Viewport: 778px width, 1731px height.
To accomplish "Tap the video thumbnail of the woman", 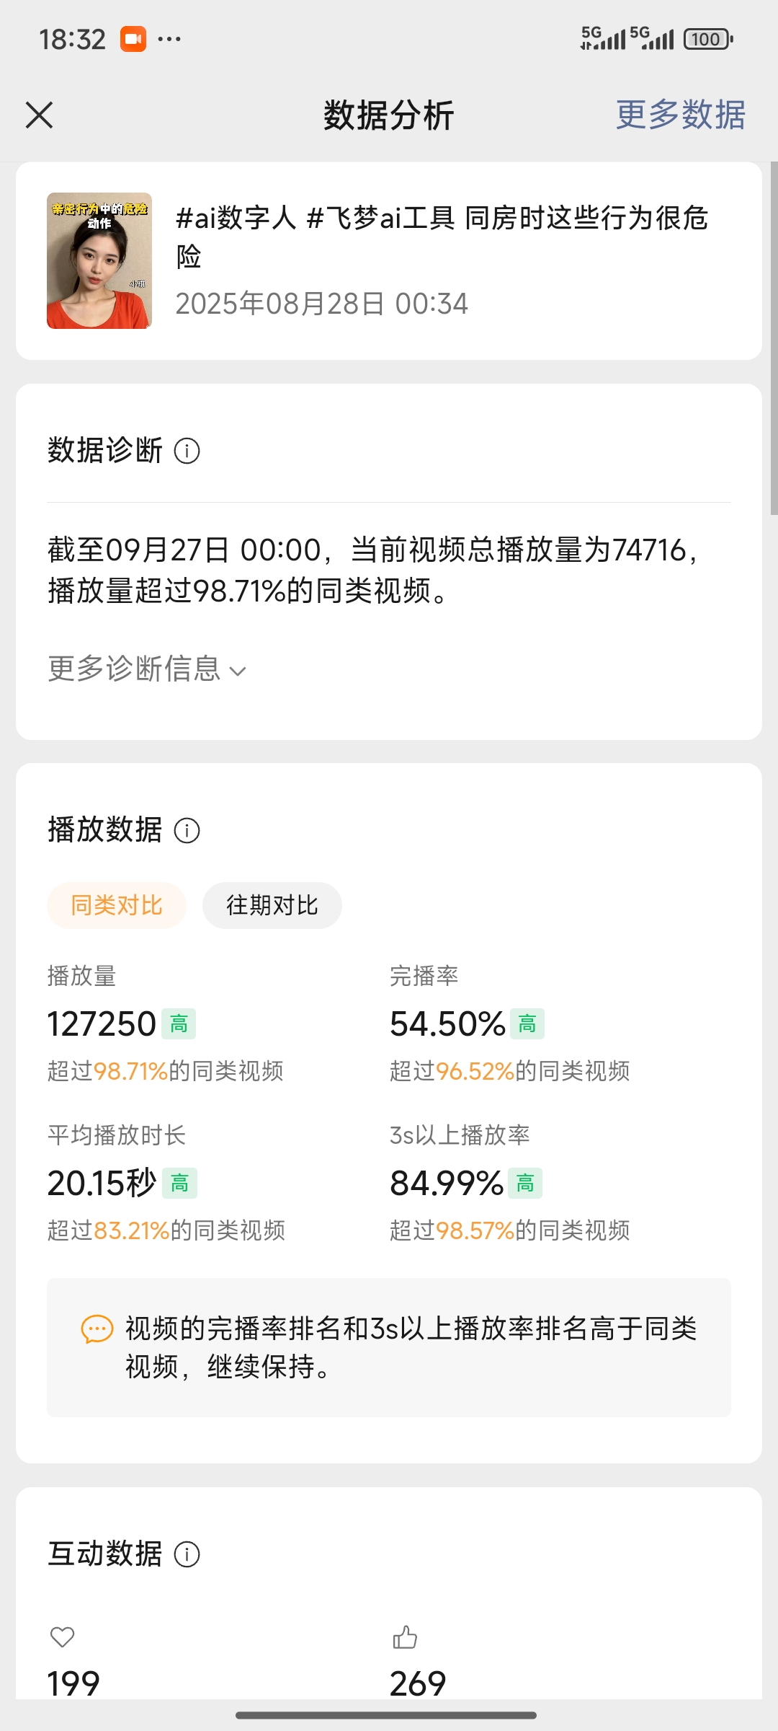I will pyautogui.click(x=99, y=260).
